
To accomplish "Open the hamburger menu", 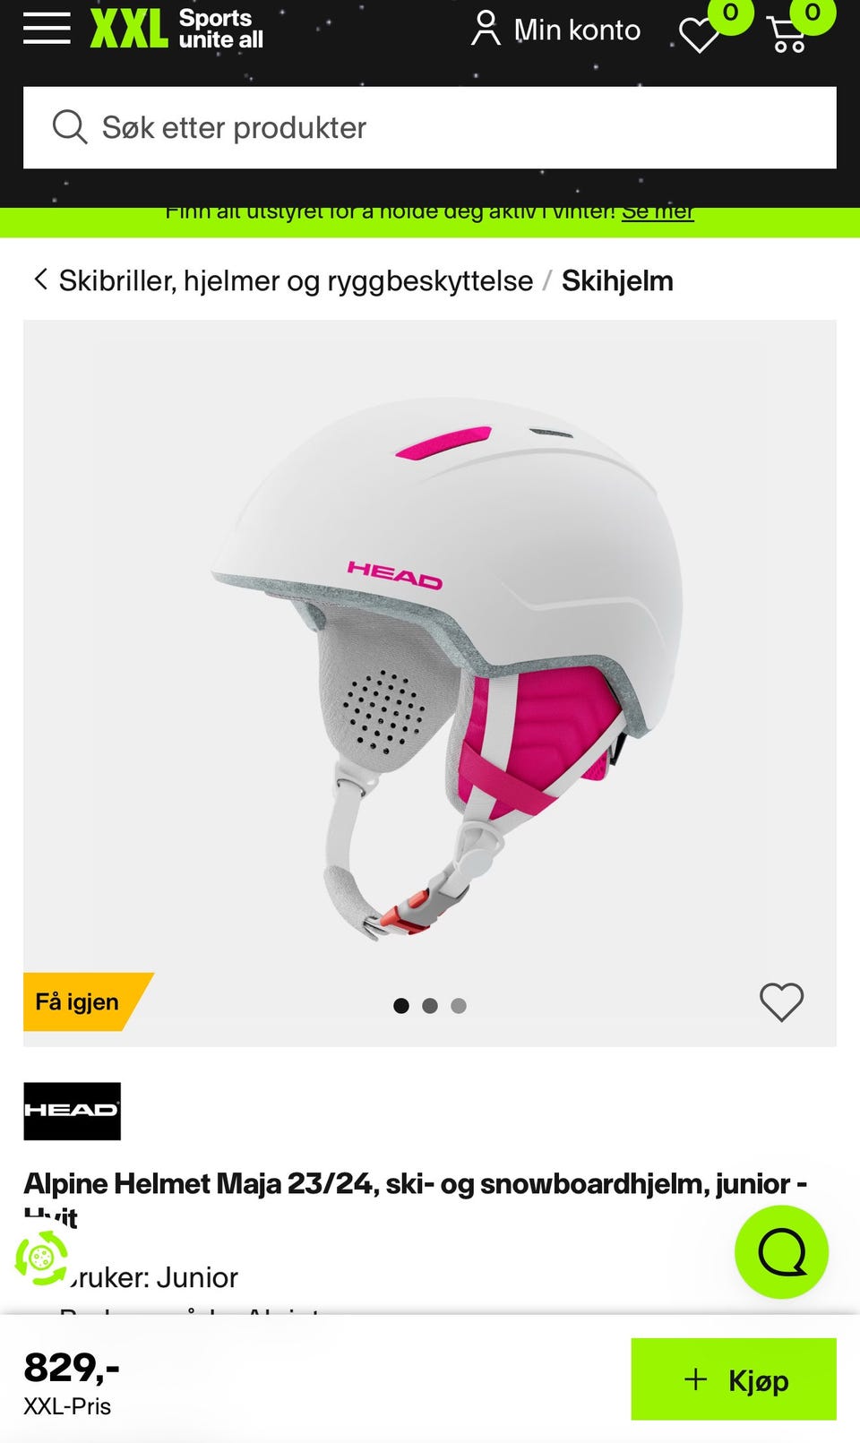I will 47,28.
